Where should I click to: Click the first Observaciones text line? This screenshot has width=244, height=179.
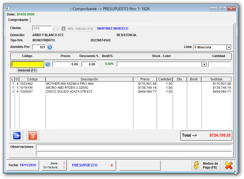[x=134, y=147]
